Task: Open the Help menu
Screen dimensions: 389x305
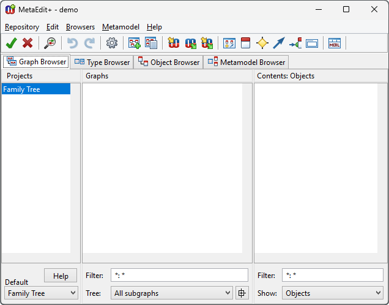Action: tap(154, 27)
